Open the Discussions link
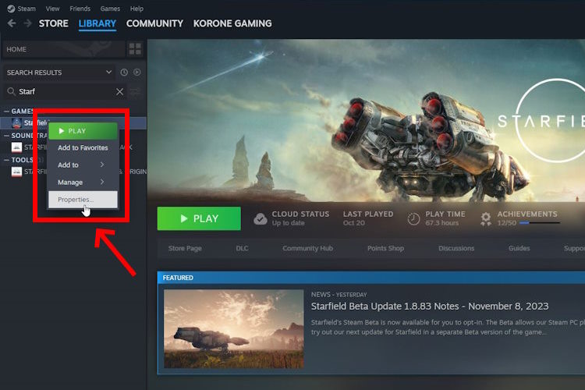Screen dimensions: 585x390 [456, 248]
